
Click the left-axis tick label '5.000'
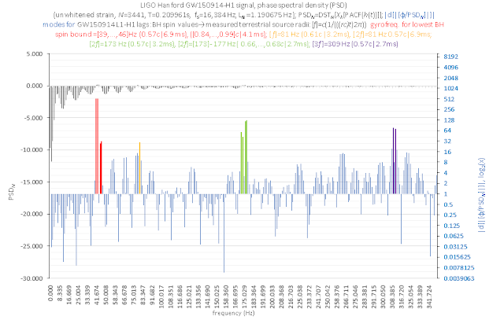pos(35,54)
